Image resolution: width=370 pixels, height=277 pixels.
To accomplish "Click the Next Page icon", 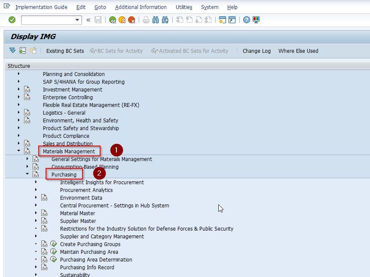I will 199,20.
